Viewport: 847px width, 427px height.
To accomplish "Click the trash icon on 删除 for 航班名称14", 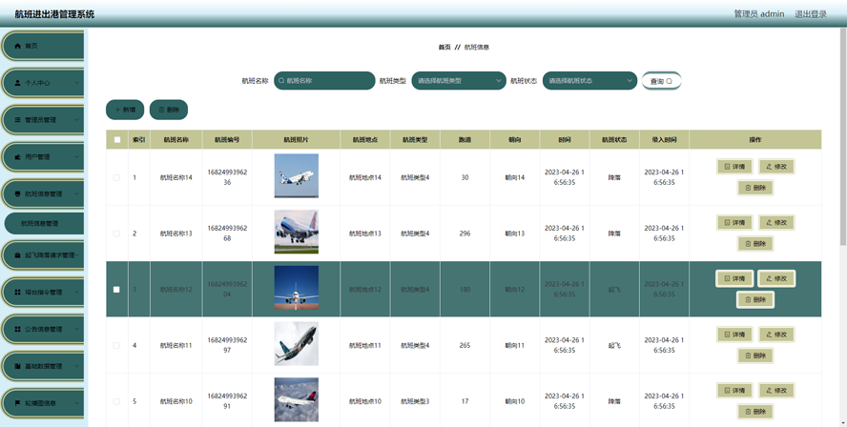I will point(748,188).
